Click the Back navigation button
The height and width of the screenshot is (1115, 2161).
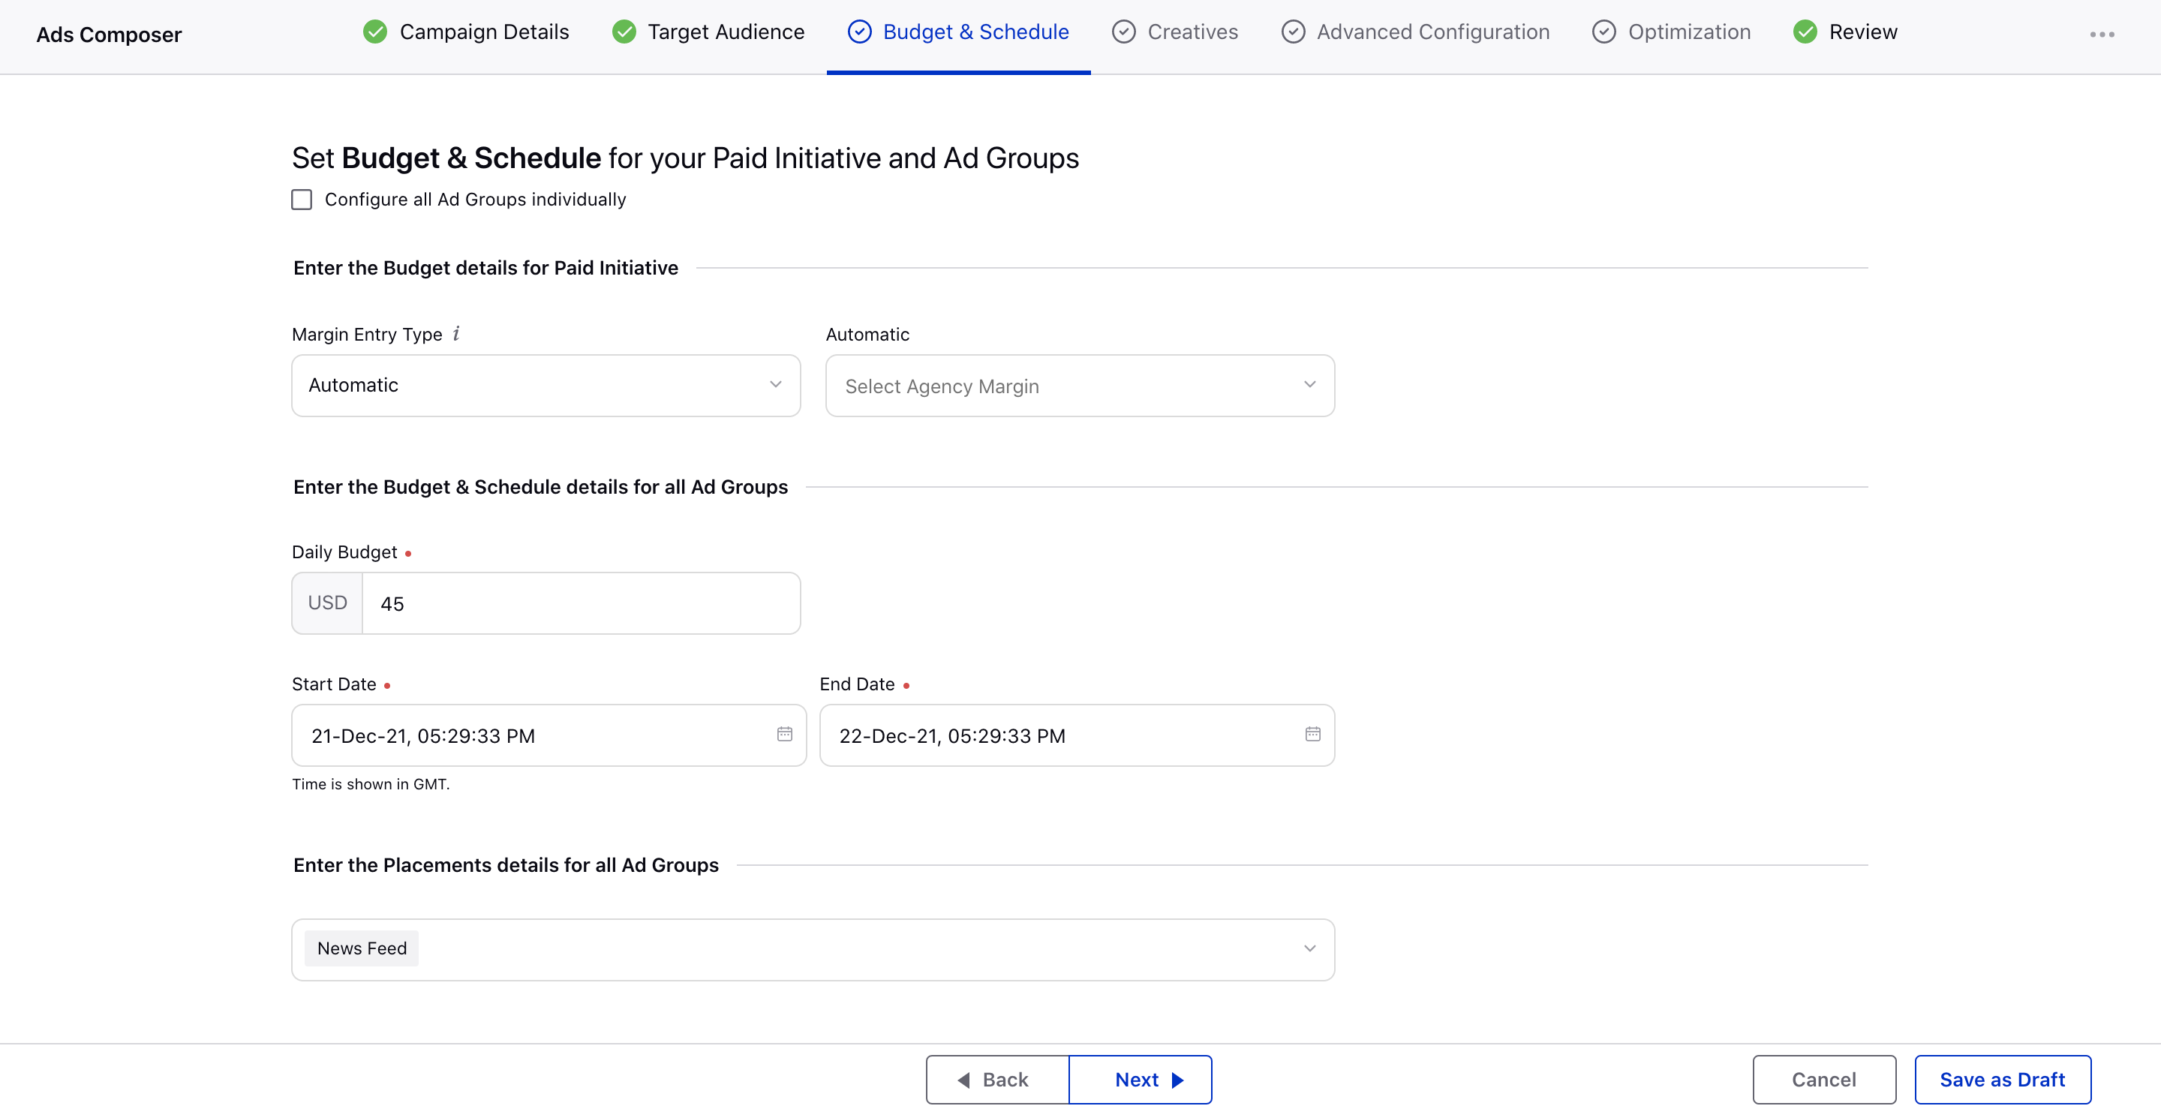coord(995,1078)
